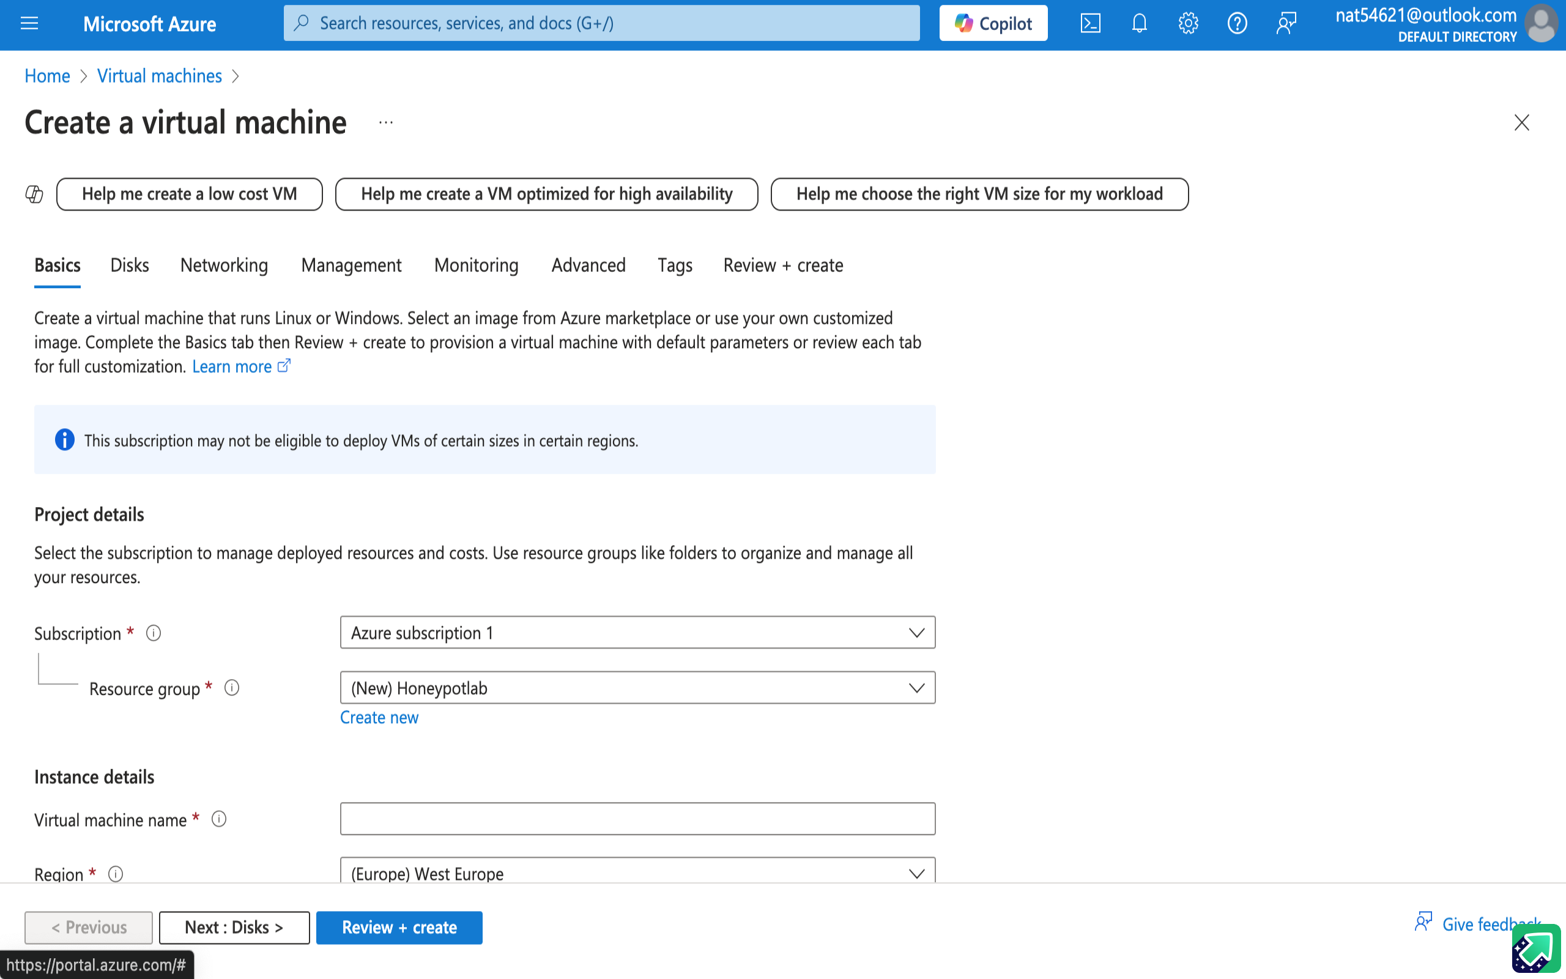Expand the Subscription dropdown

[637, 633]
